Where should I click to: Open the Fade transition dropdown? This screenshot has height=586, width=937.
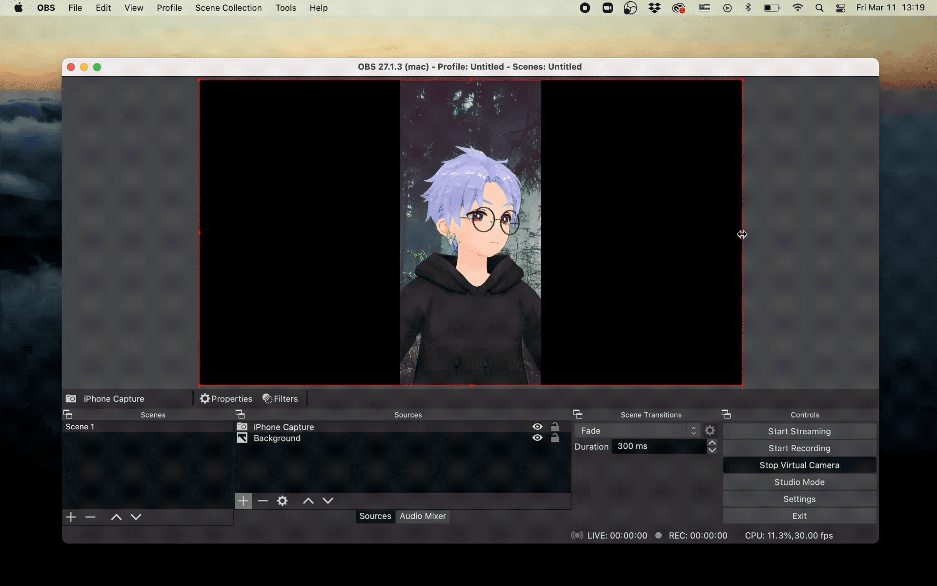[634, 430]
